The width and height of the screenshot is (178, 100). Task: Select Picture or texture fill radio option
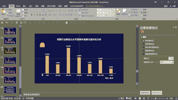pos(144,47)
